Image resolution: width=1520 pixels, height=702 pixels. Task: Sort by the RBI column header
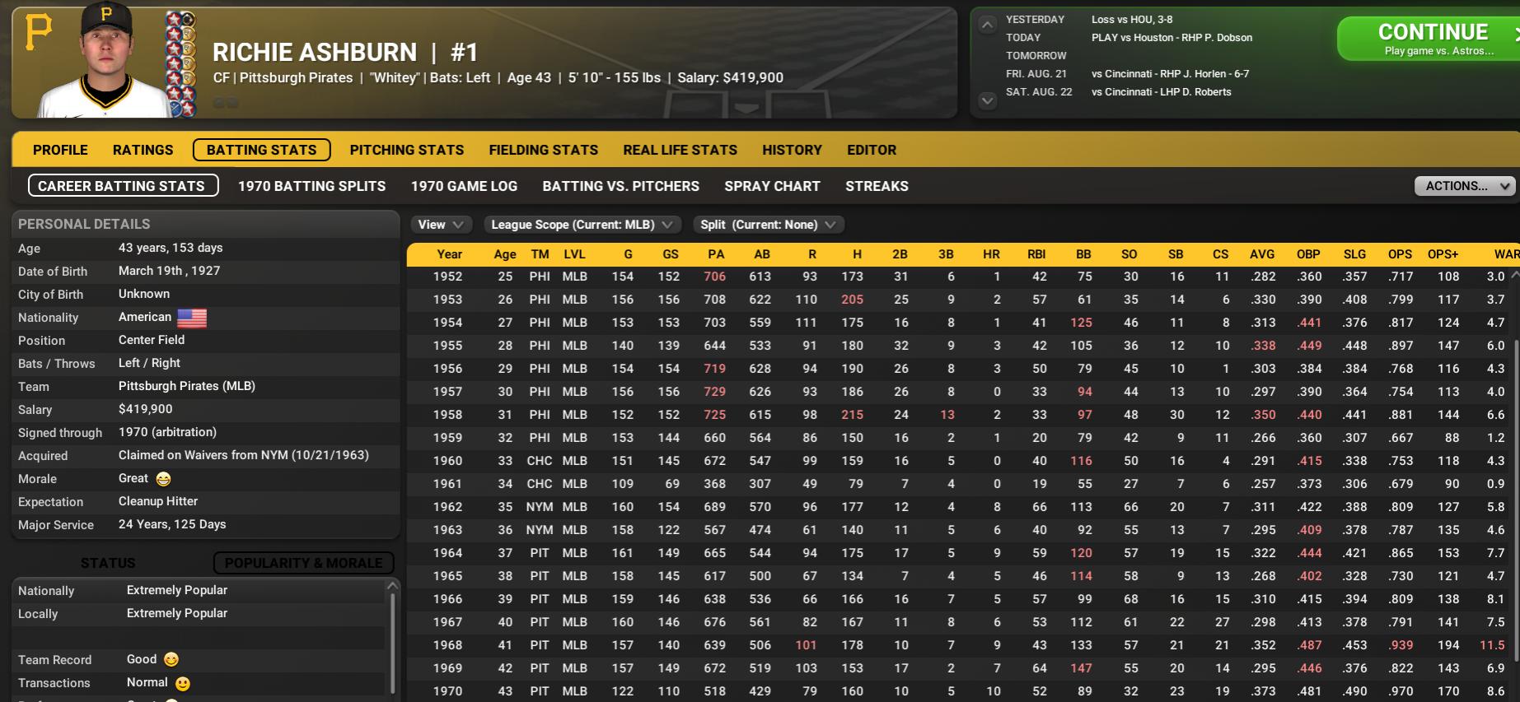pyautogui.click(x=1036, y=254)
